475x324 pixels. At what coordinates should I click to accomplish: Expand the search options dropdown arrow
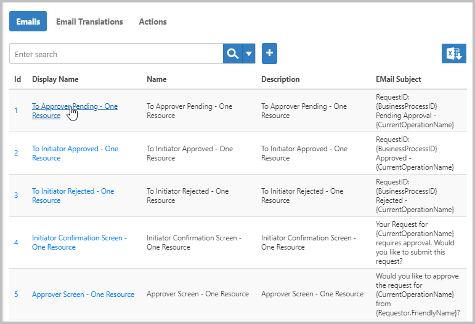coord(249,54)
